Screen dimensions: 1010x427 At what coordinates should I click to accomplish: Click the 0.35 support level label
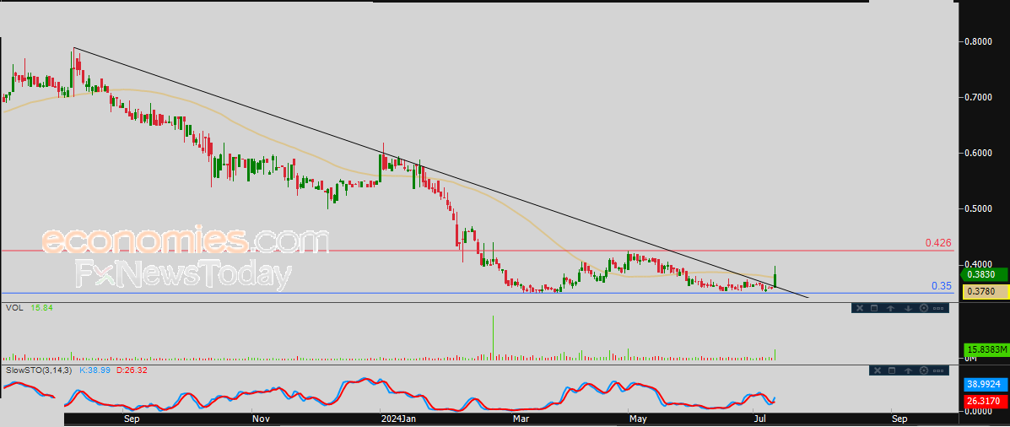pos(942,286)
